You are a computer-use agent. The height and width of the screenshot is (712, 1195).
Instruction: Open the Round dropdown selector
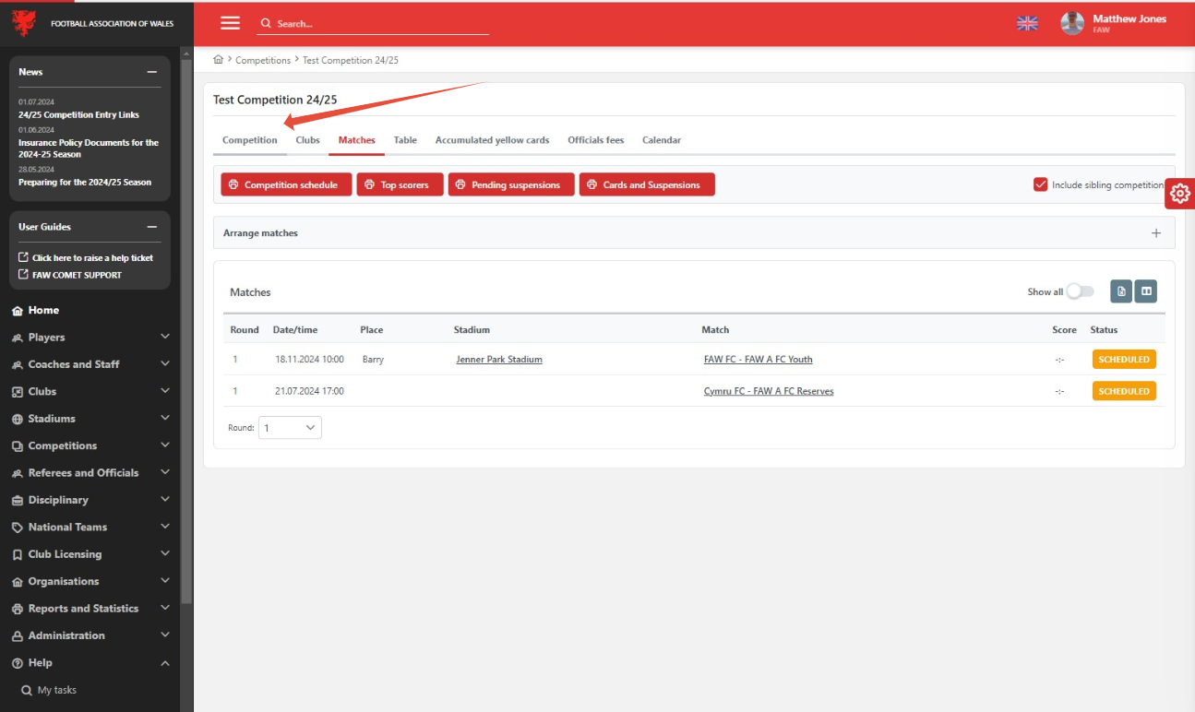point(290,427)
